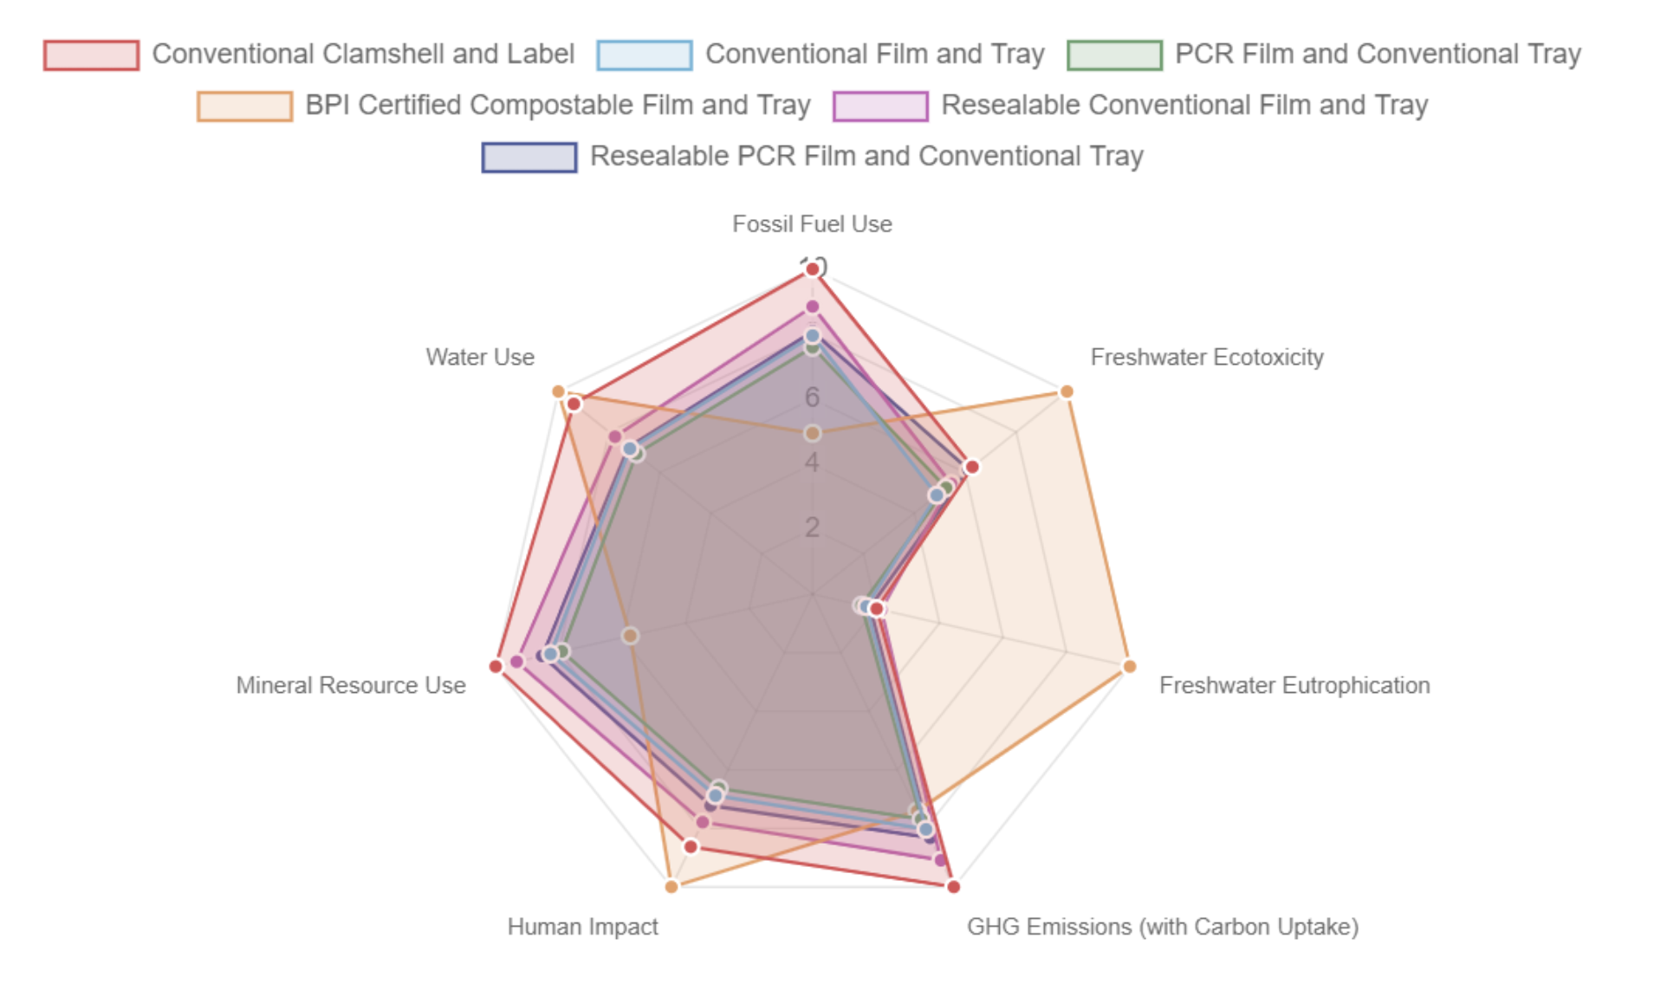
Task: Click the orange point at Water Use
Action: [559, 392]
